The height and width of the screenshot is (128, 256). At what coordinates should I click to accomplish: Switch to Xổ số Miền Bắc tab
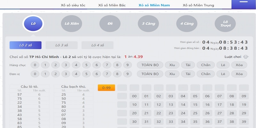point(112,5)
